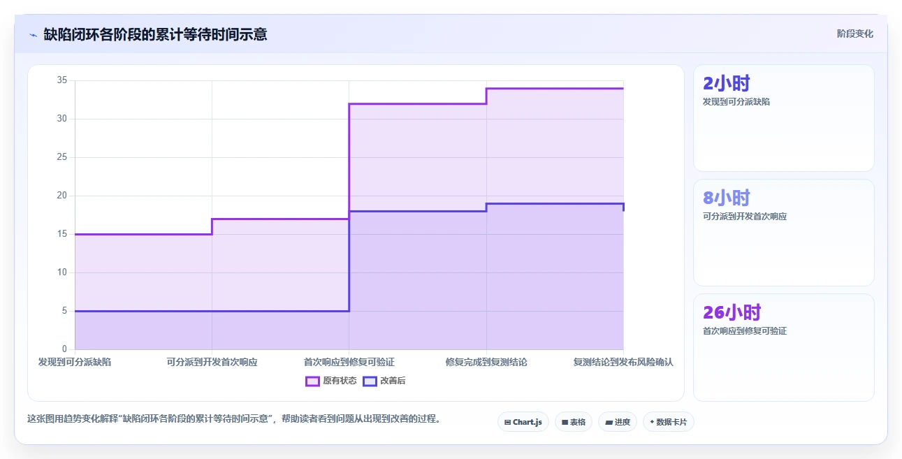
Task: Click the Chart.js tag's icon
Action: 507,422
